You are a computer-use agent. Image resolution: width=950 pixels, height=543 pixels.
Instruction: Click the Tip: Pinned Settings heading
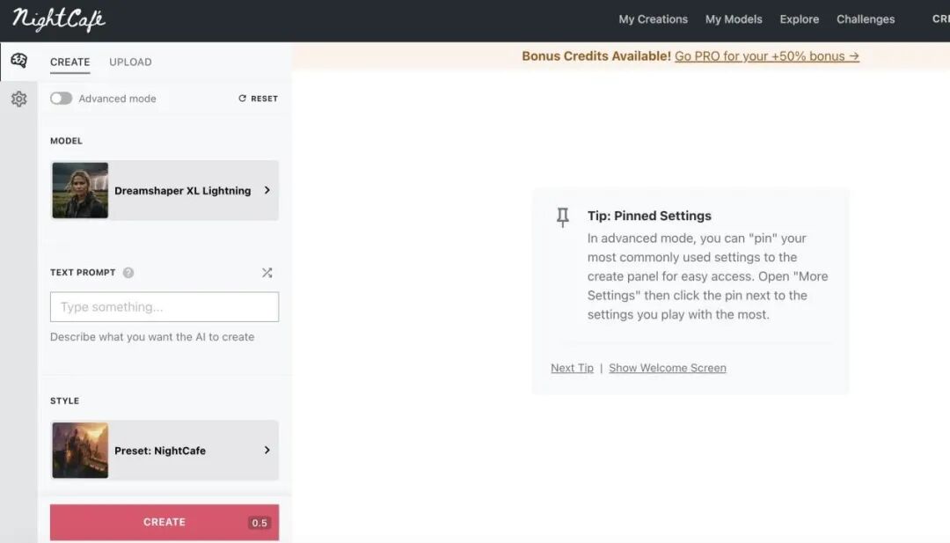tap(649, 216)
